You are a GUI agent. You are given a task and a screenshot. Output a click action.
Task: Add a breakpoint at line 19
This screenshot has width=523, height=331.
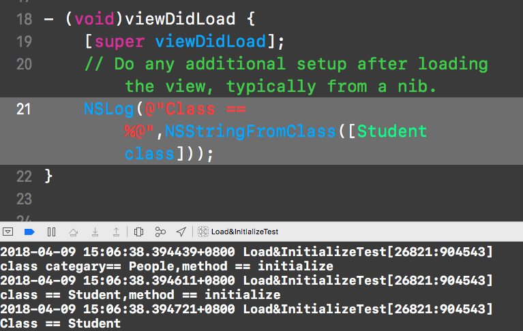coord(24,42)
